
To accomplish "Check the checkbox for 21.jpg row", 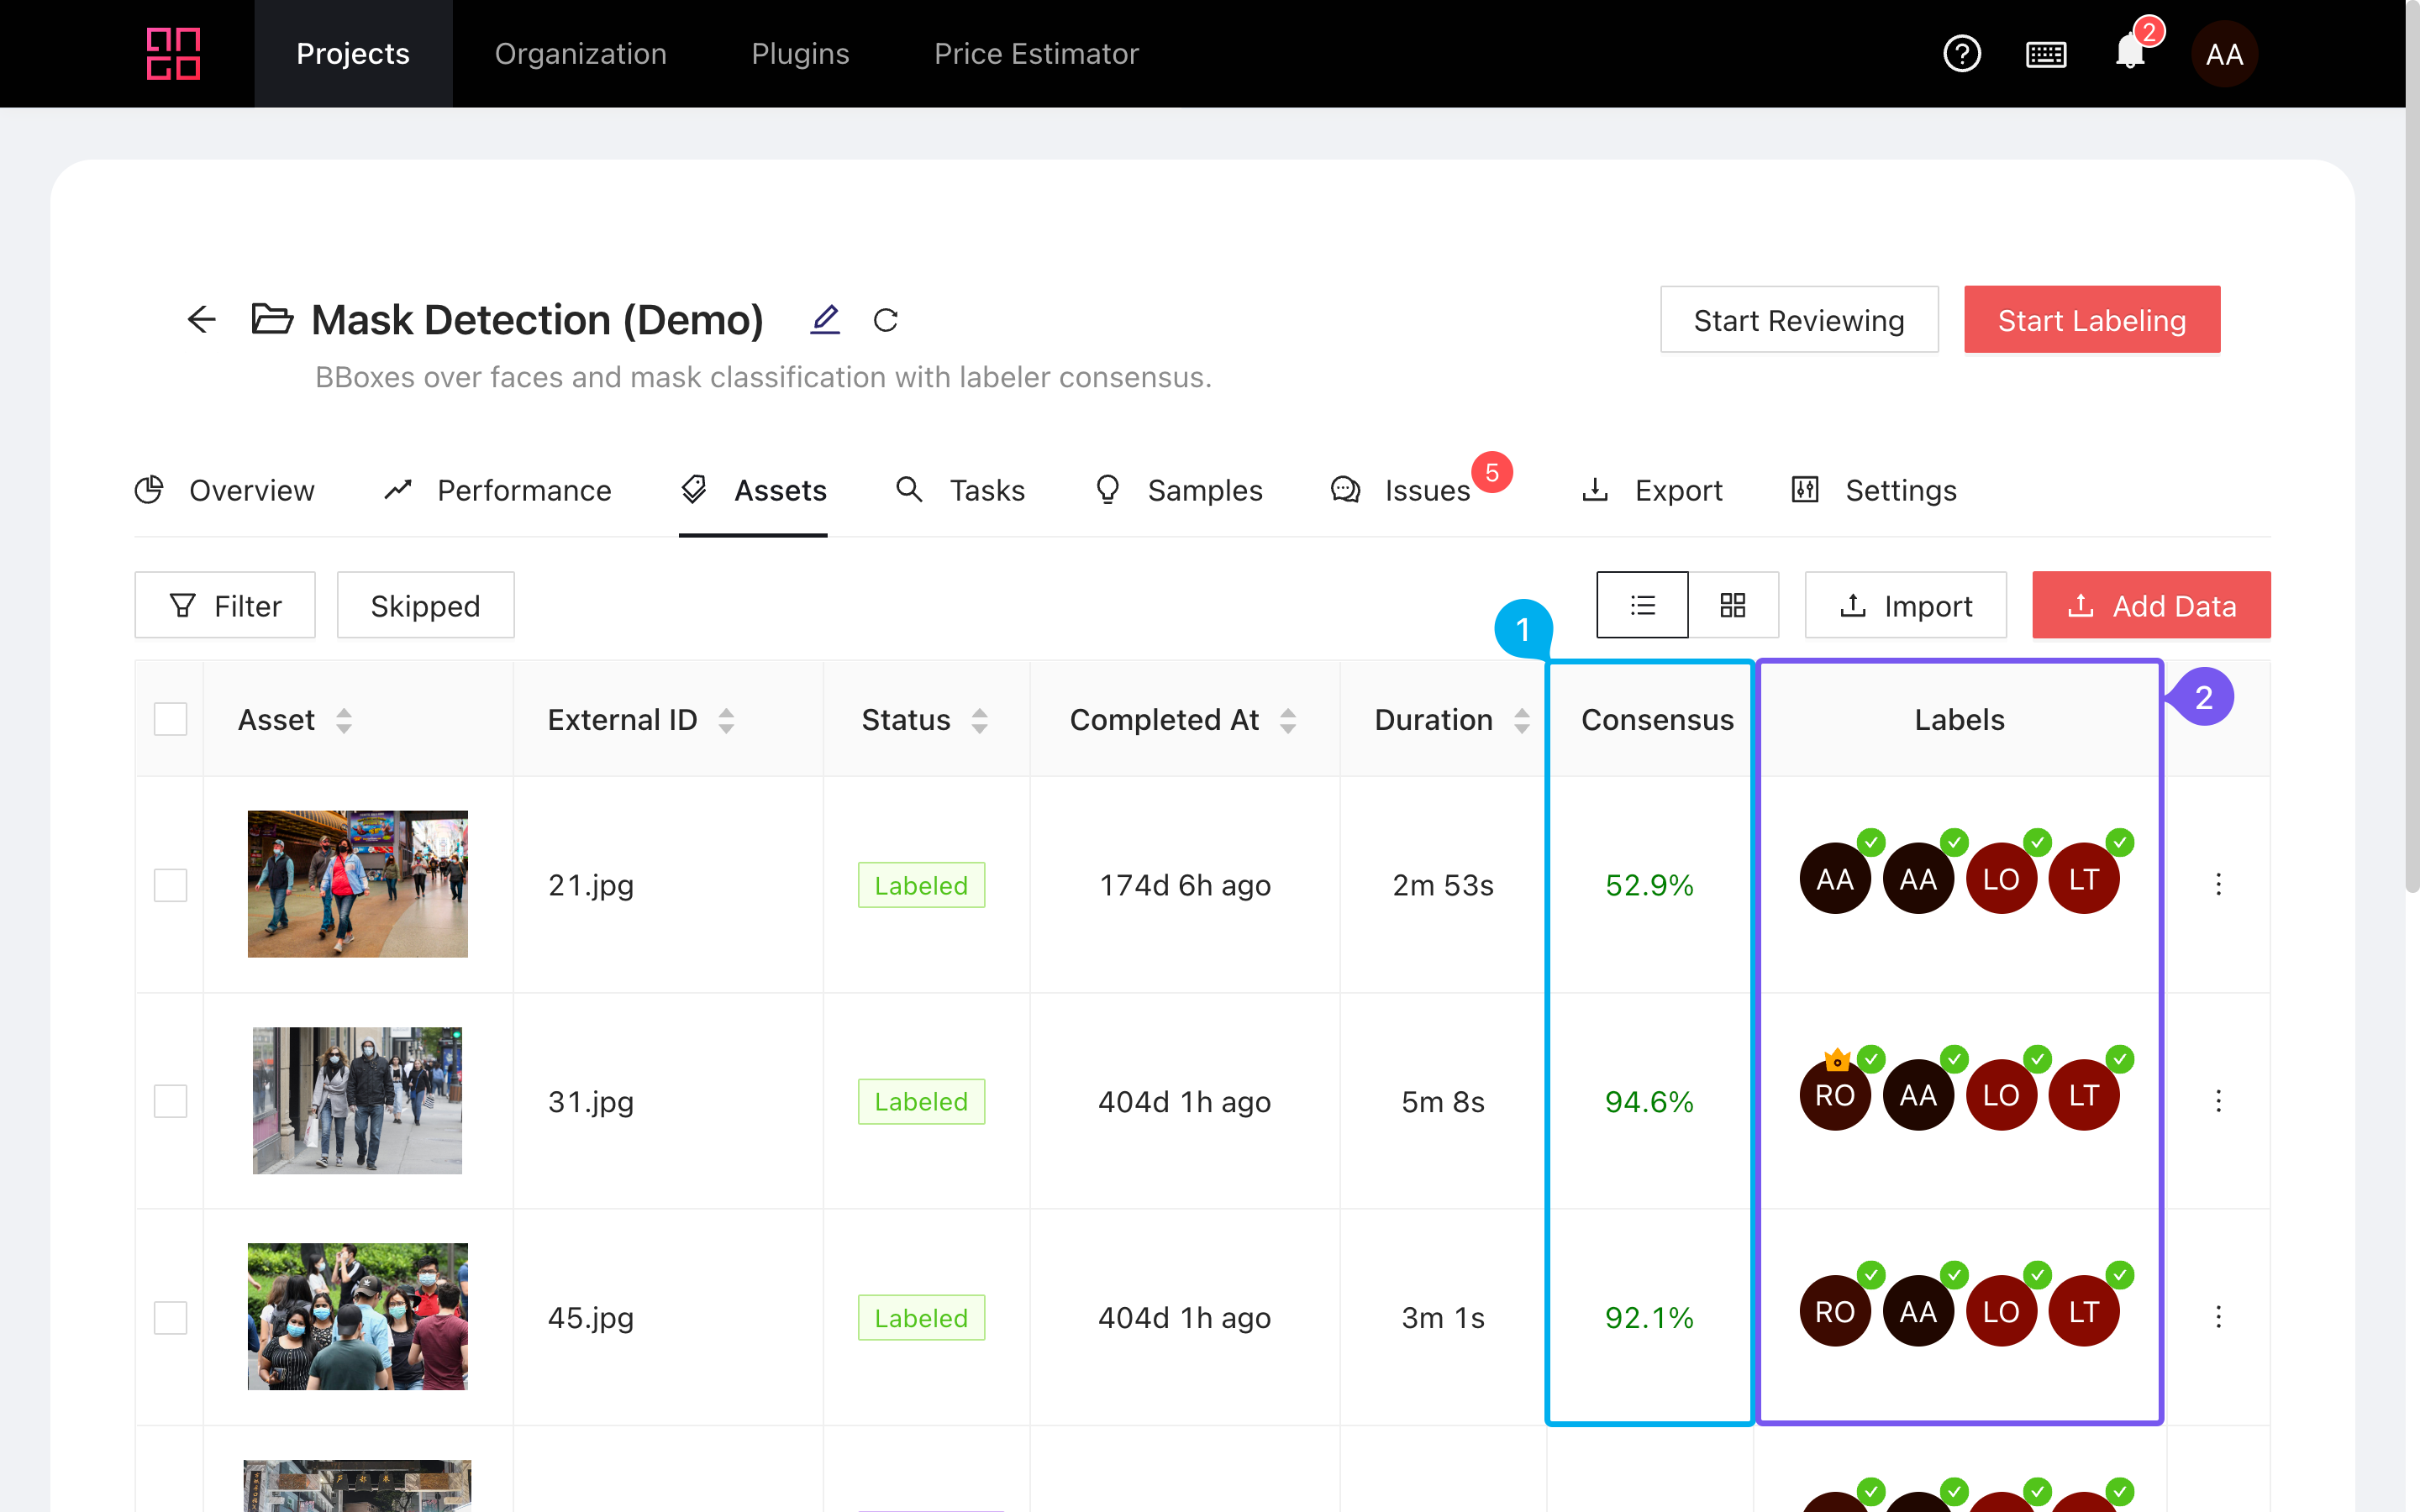I will point(171,885).
